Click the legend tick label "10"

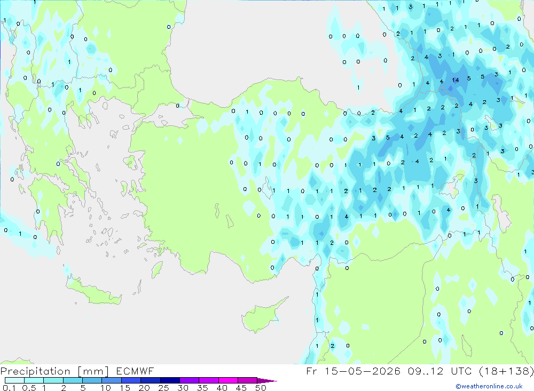point(106,388)
